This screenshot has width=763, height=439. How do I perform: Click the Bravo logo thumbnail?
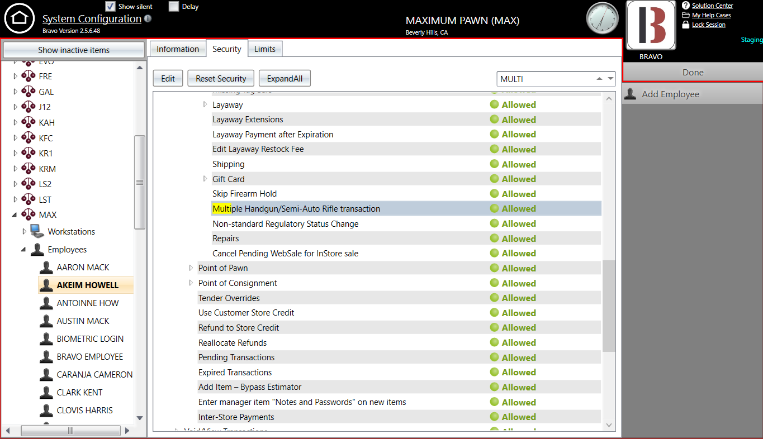click(651, 26)
